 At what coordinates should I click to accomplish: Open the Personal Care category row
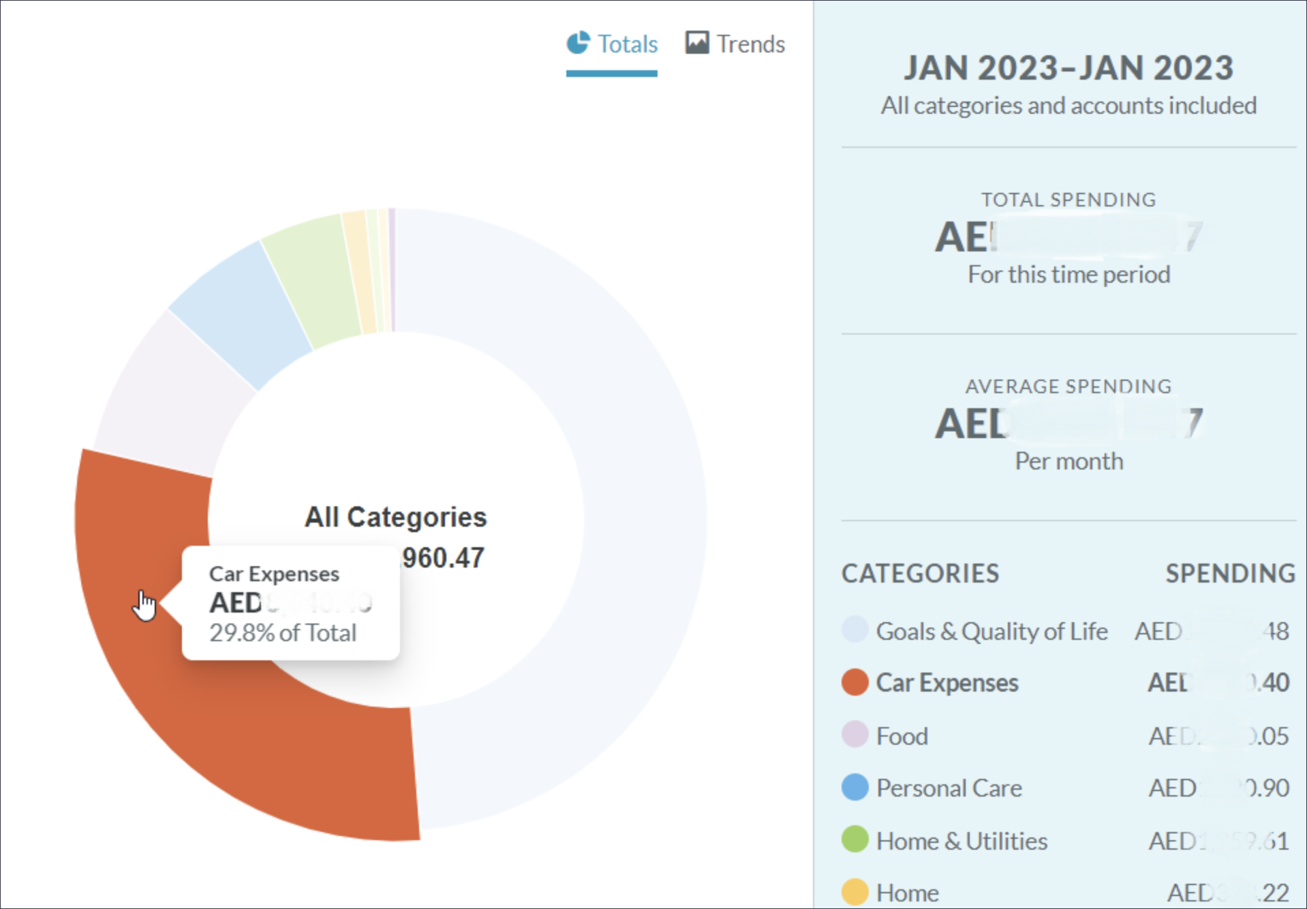pyautogui.click(x=949, y=788)
